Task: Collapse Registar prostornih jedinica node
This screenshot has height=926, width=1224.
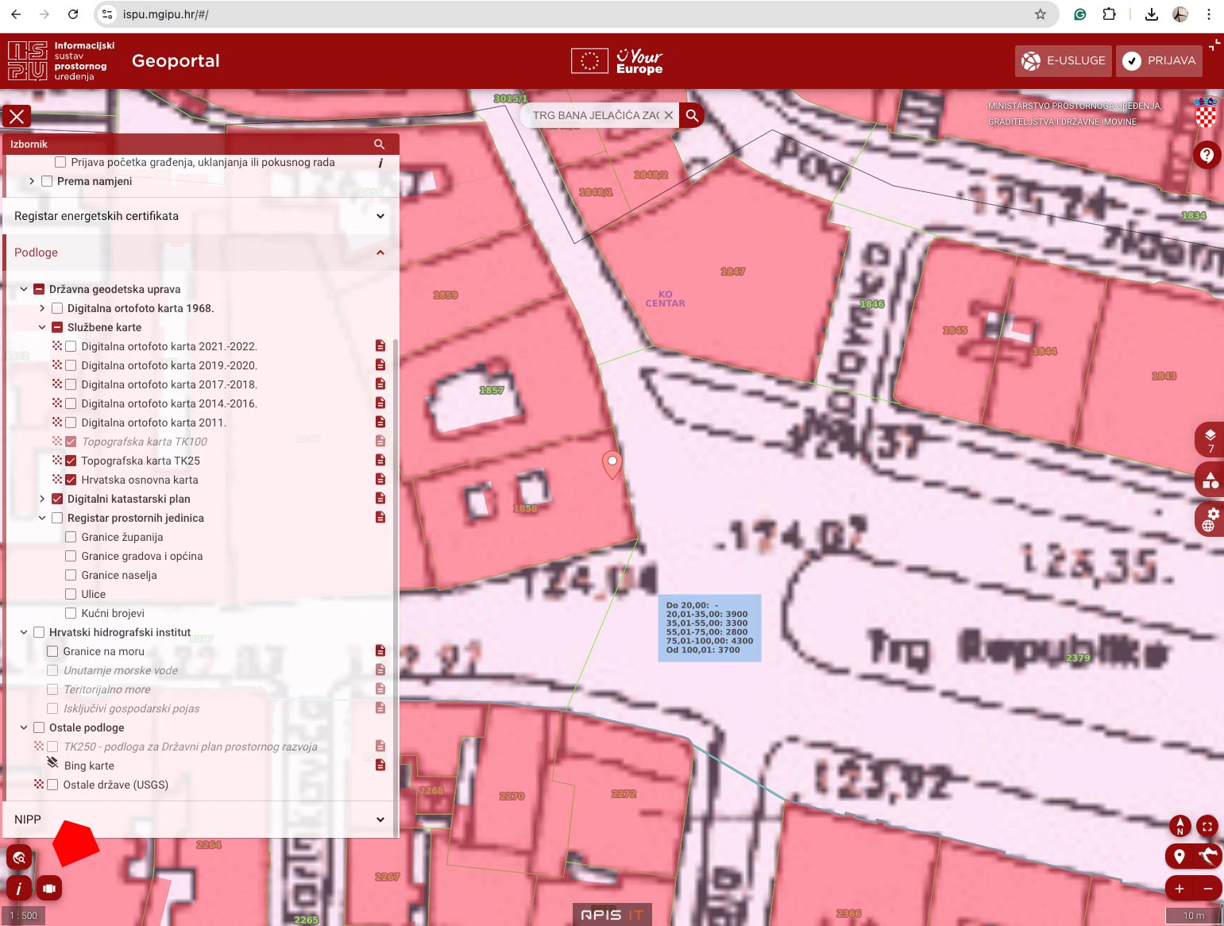Action: click(42, 518)
